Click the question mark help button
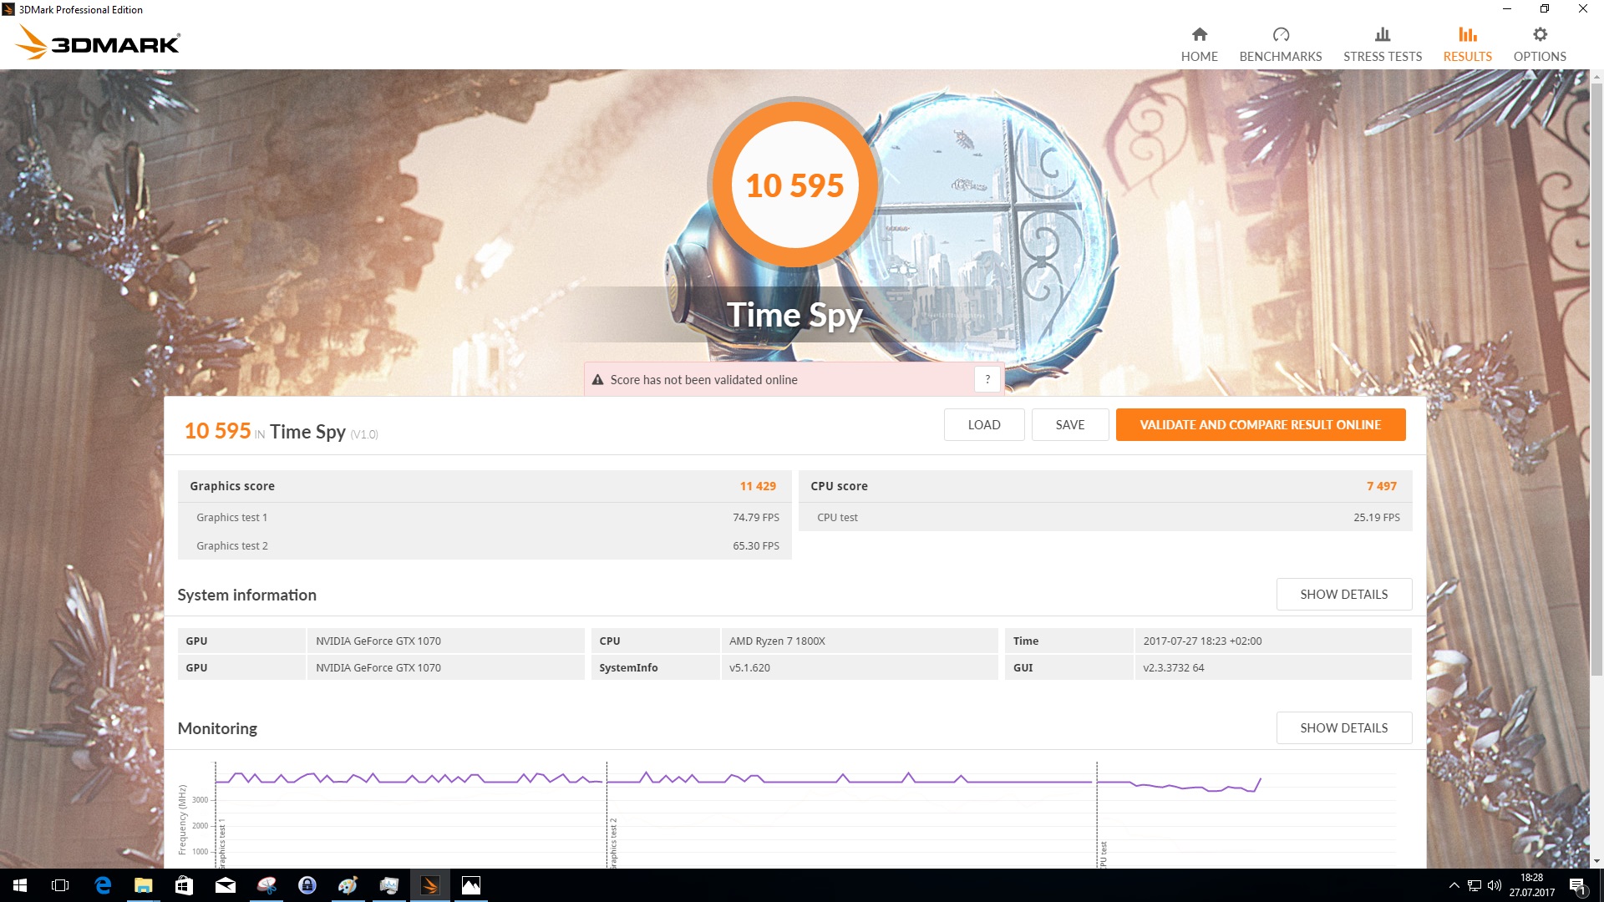Screen dimensions: 1604x902 click(987, 379)
